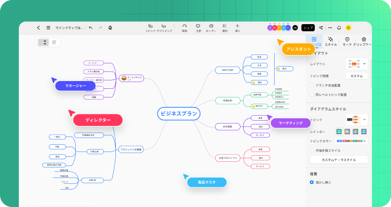Insert a new topic (トピック)
The width and height of the screenshot is (391, 207).
(x=151, y=28)
